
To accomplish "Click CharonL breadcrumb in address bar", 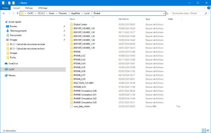I will coord(62,13).
